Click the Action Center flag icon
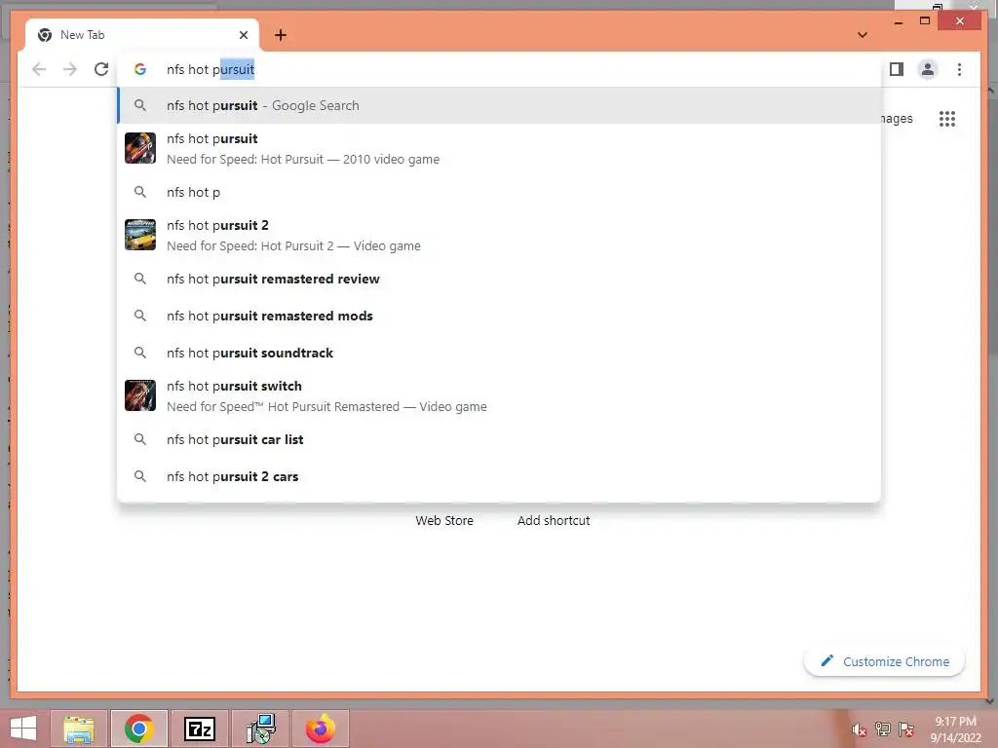 (906, 729)
